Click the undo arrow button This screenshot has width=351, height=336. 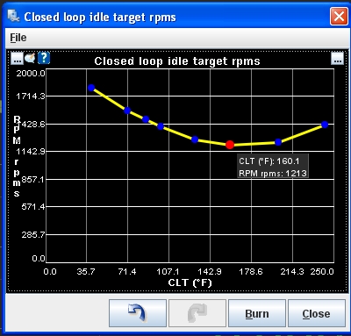pyautogui.click(x=138, y=313)
